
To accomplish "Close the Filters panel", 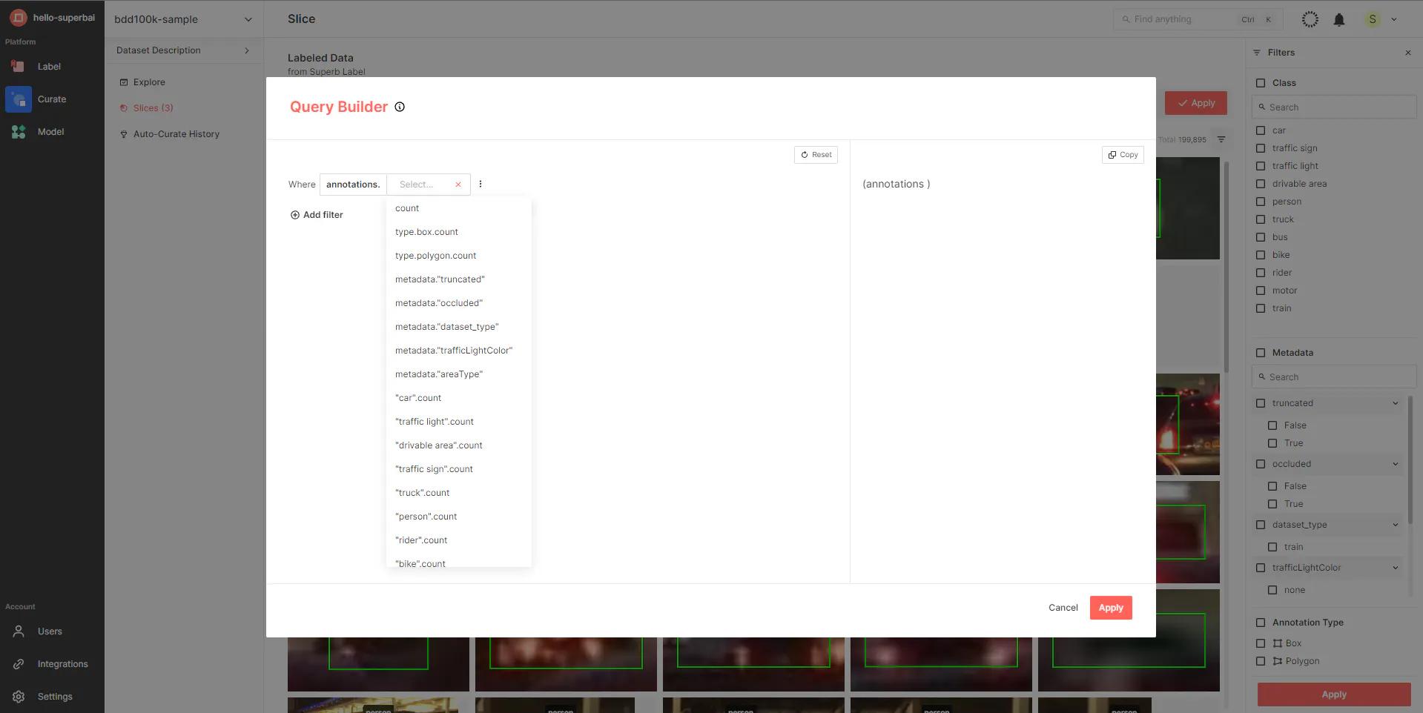I will click(1408, 53).
